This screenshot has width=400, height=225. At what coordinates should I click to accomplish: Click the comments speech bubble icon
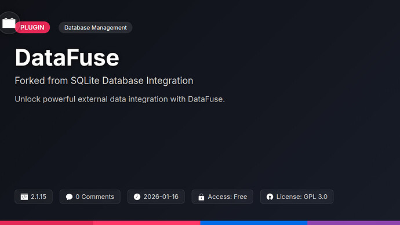69,197
